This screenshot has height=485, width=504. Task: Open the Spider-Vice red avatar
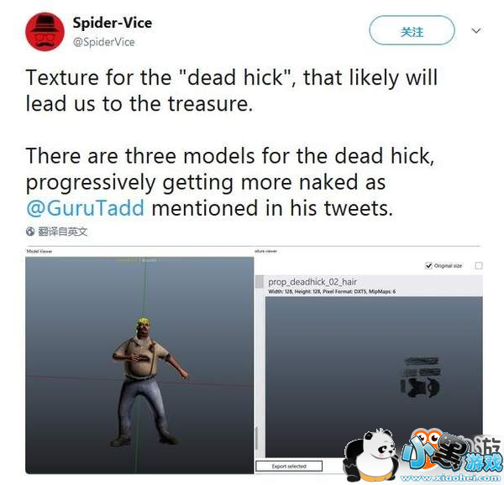(45, 32)
